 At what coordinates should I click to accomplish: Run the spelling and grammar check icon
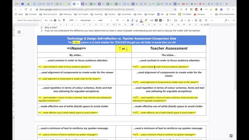(x=60, y=20)
